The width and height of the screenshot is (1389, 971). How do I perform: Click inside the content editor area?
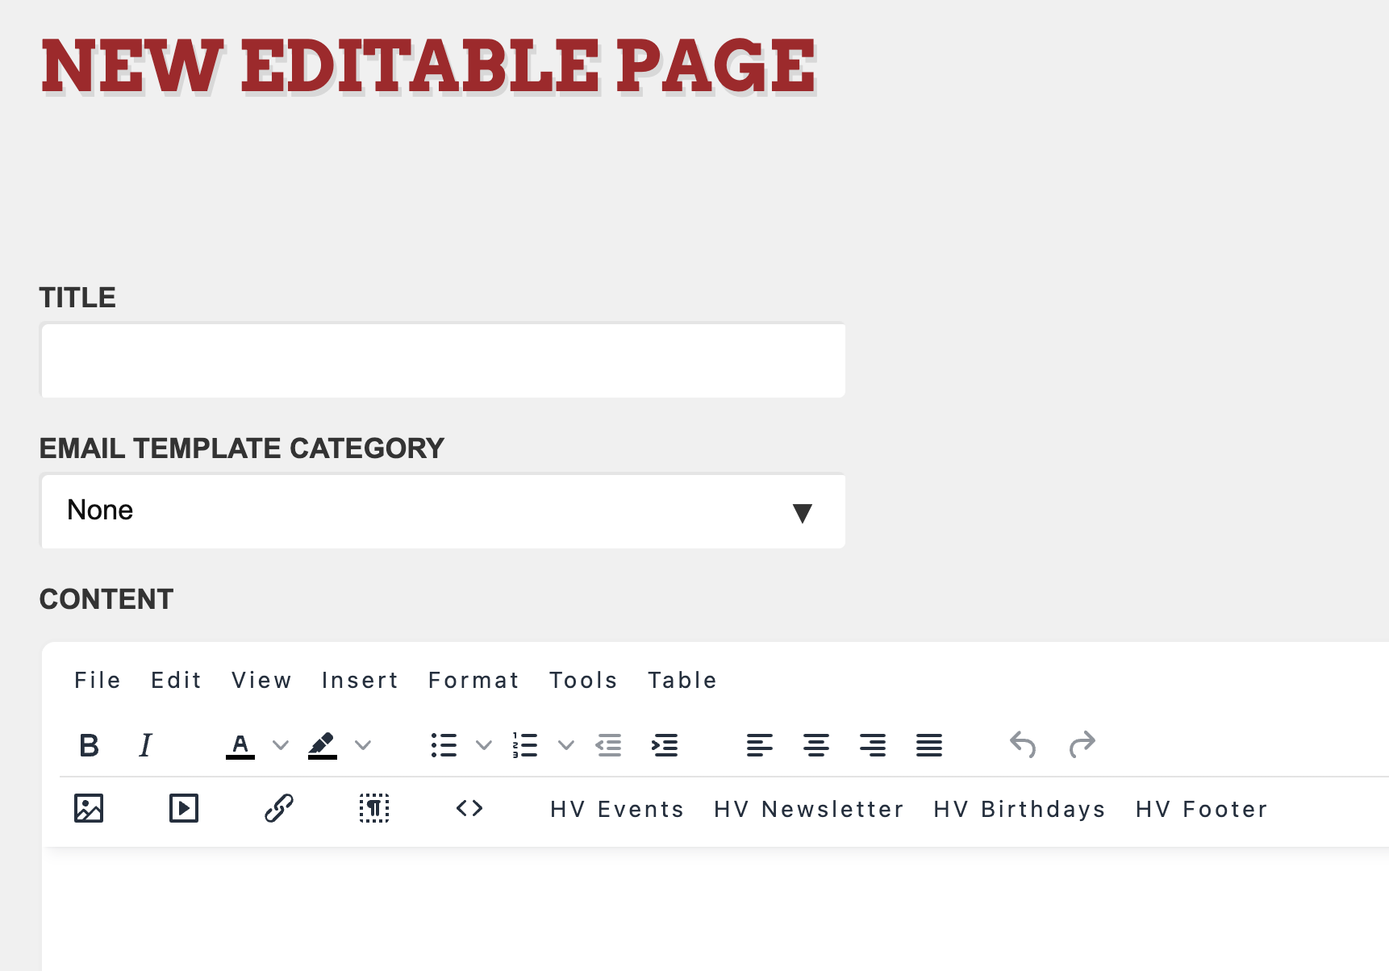click(715, 909)
